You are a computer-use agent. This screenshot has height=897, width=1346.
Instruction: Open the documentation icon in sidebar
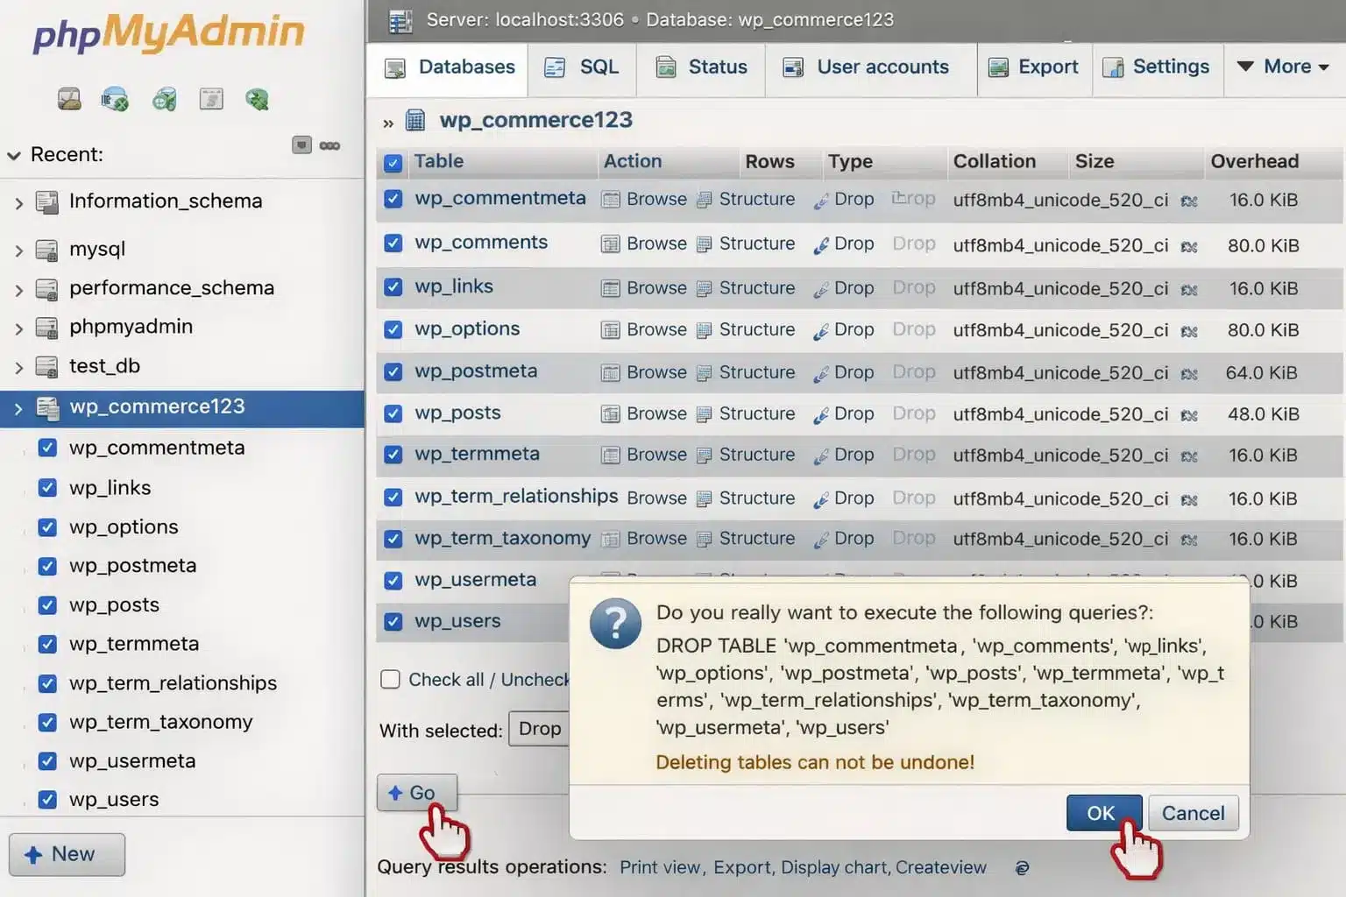click(164, 99)
